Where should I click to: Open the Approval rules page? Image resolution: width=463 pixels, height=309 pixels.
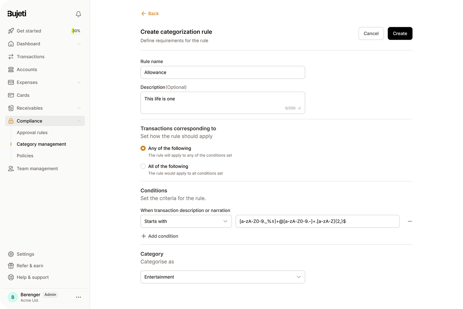coord(32,132)
